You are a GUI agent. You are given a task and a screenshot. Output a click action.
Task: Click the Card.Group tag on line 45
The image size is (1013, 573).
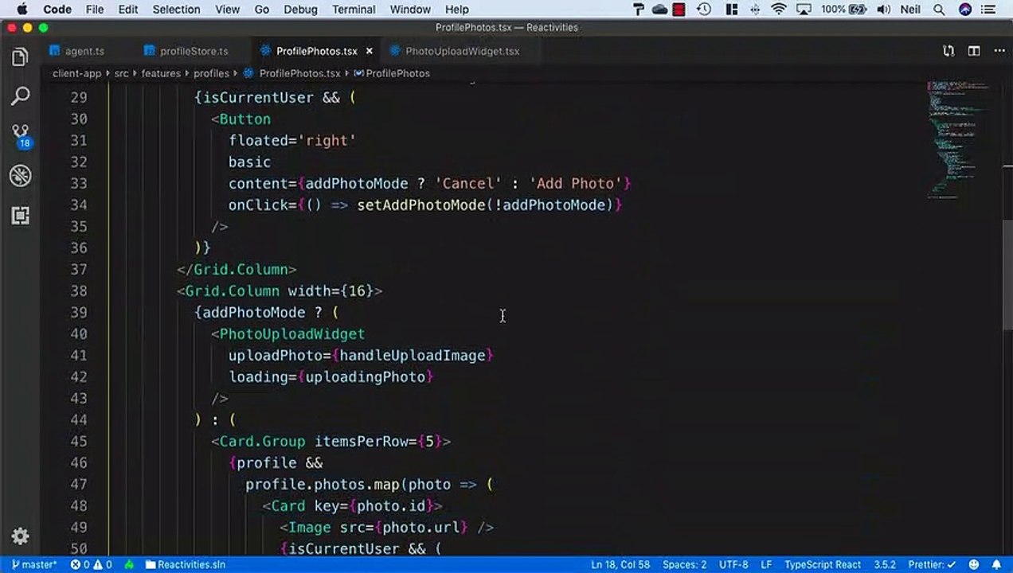coord(262,441)
